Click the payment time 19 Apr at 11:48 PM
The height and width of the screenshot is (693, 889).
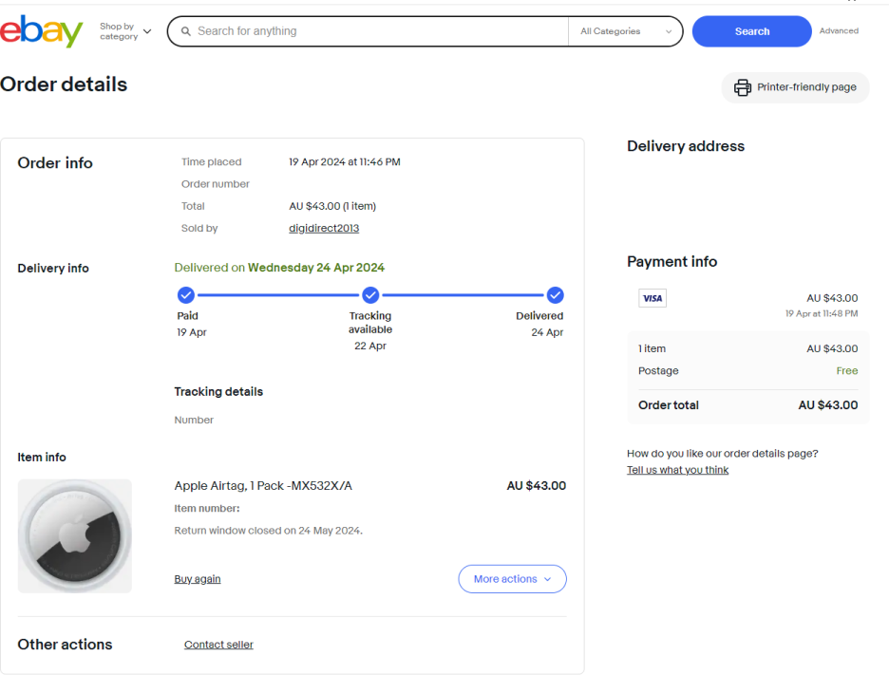[822, 313]
